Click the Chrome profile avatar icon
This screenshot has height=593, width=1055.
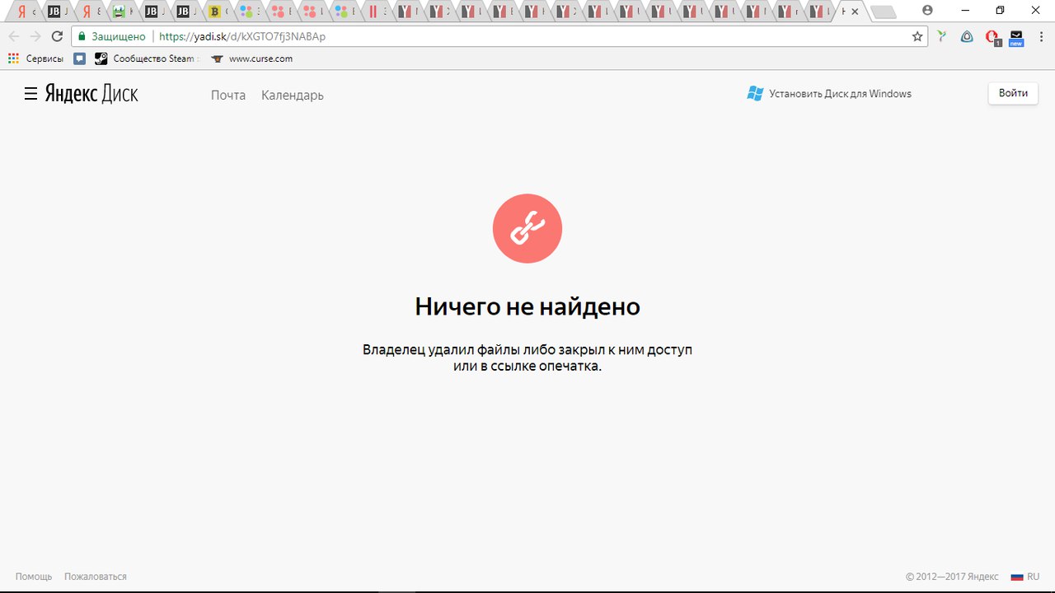[x=928, y=11]
